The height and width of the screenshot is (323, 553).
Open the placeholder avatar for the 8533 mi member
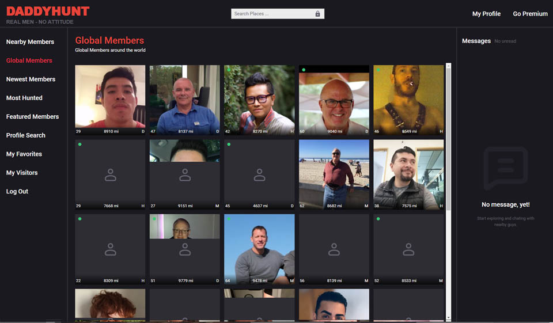point(408,250)
